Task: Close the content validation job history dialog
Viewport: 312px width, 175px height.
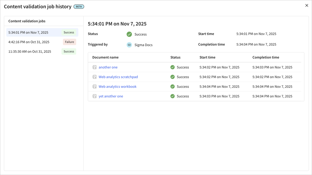Action: tap(307, 5)
